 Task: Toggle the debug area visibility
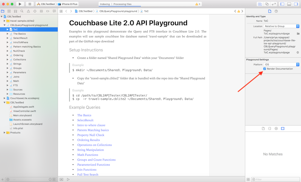[289, 4]
